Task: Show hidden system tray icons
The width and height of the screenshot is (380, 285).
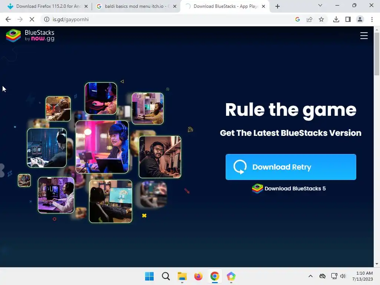Action: coord(311,276)
